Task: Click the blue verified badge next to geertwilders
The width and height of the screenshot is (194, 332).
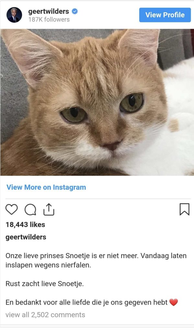Action: [74, 11]
